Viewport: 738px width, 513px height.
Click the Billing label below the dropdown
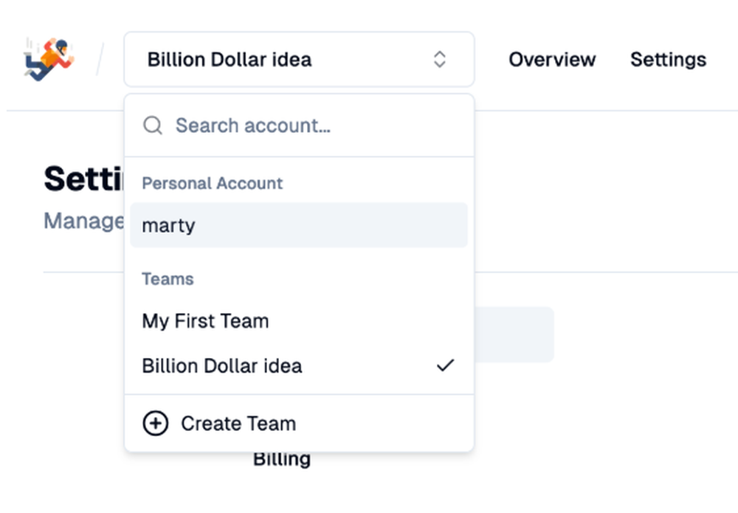(x=282, y=460)
